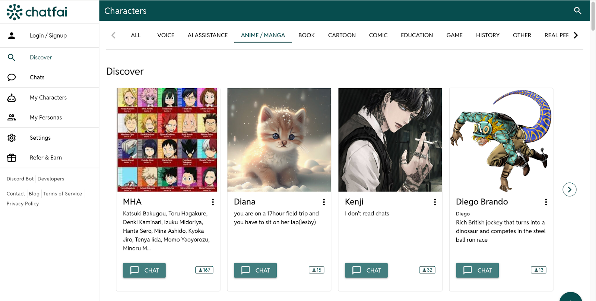
Task: Open My Characters in the sidebar
Action: pyautogui.click(x=48, y=98)
